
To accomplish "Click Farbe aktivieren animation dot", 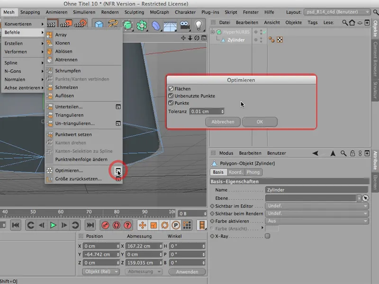I will coord(212,221).
